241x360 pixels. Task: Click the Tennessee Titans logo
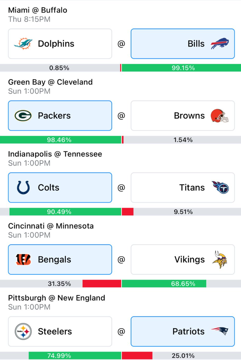pos(220,188)
